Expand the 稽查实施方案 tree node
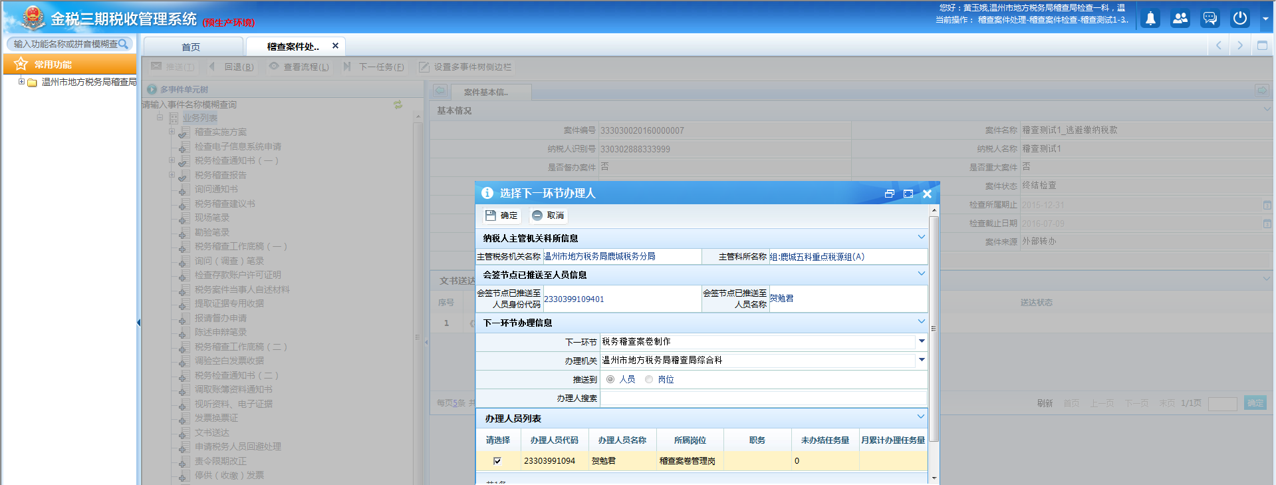Viewport: 1276px width, 485px height. pyautogui.click(x=172, y=132)
